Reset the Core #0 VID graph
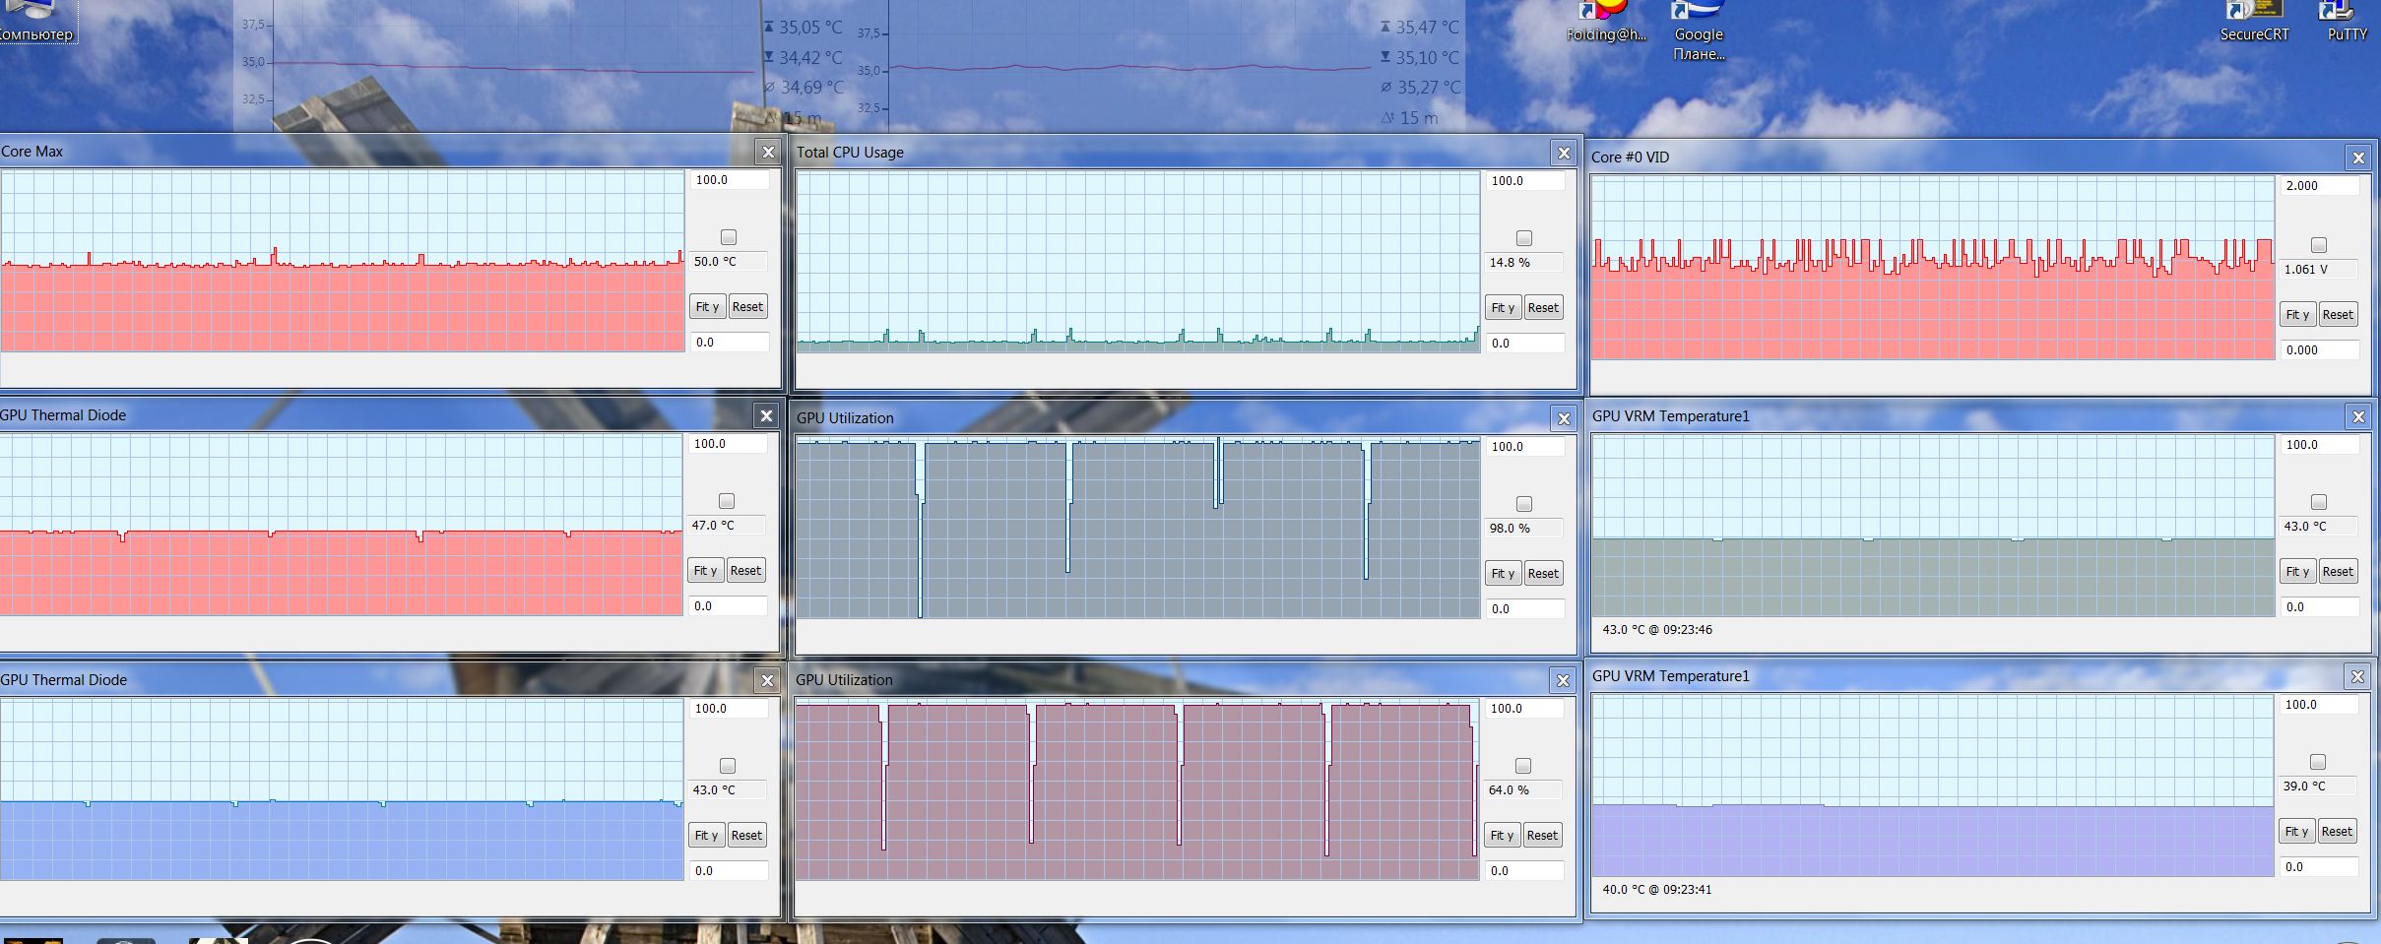The width and height of the screenshot is (2381, 944). [x=2338, y=314]
